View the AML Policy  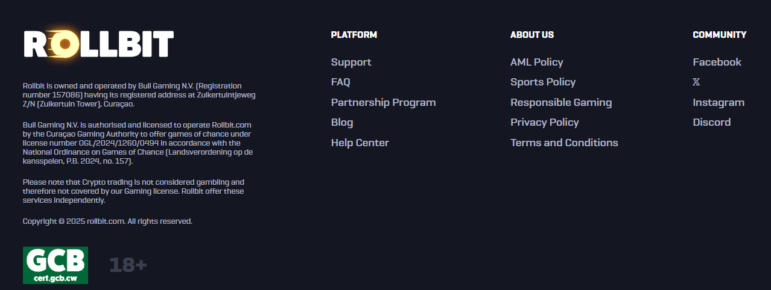[x=536, y=62]
